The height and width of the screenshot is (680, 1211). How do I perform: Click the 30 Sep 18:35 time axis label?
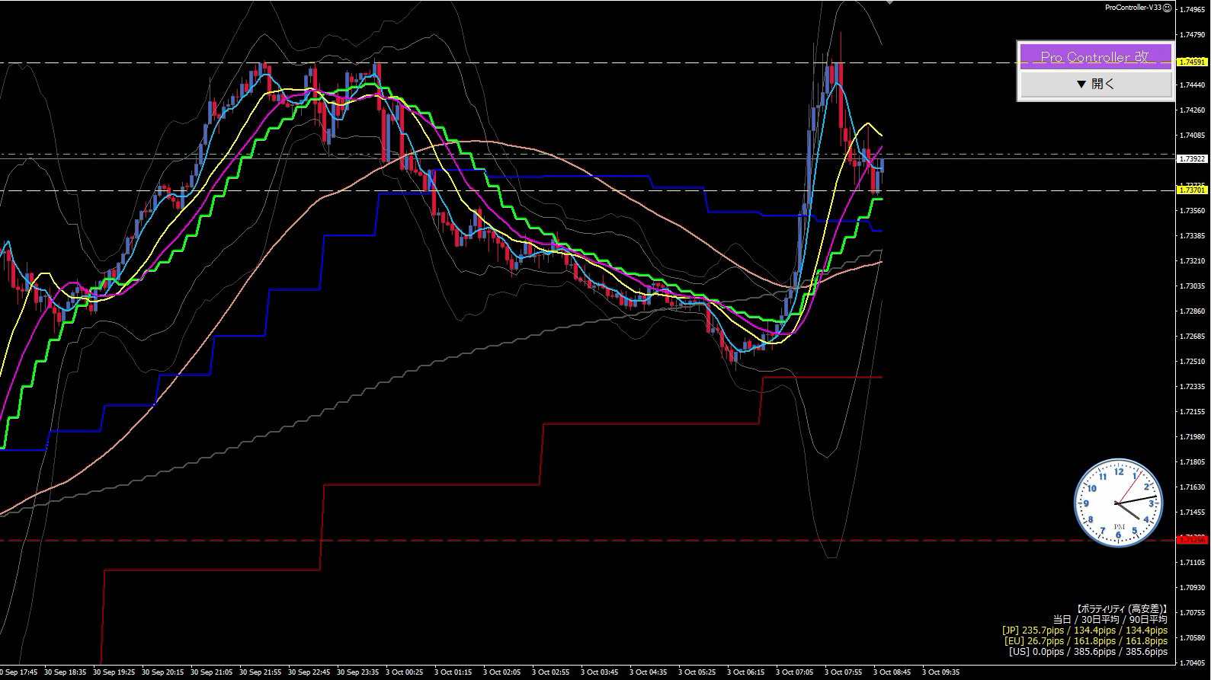[65, 673]
